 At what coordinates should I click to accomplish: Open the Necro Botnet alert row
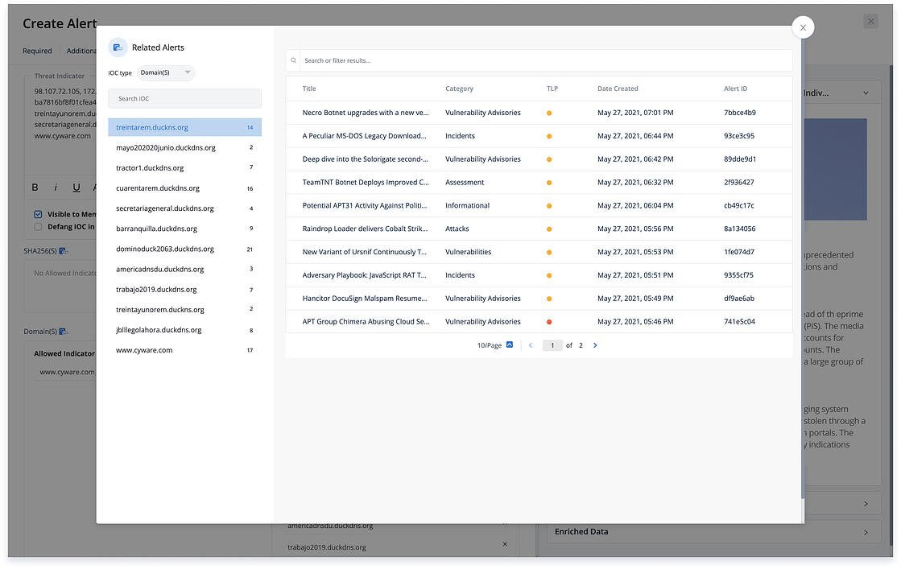point(365,113)
